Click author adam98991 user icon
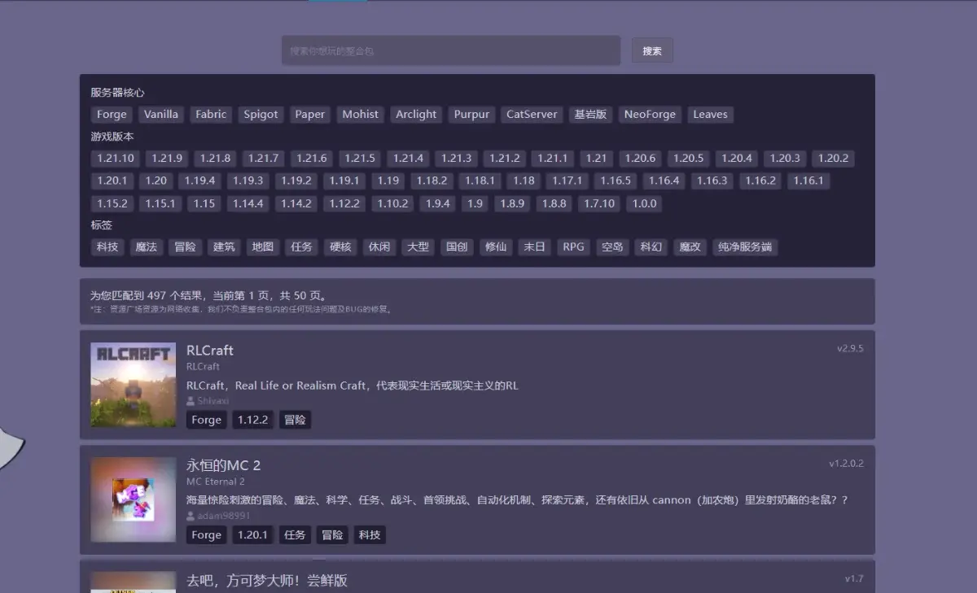The height and width of the screenshot is (593, 977). coord(191,516)
